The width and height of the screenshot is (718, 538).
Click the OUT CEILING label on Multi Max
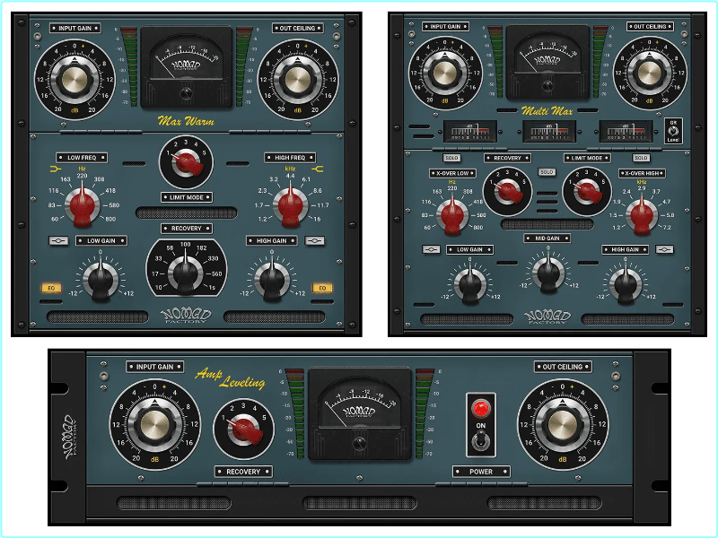[650, 27]
